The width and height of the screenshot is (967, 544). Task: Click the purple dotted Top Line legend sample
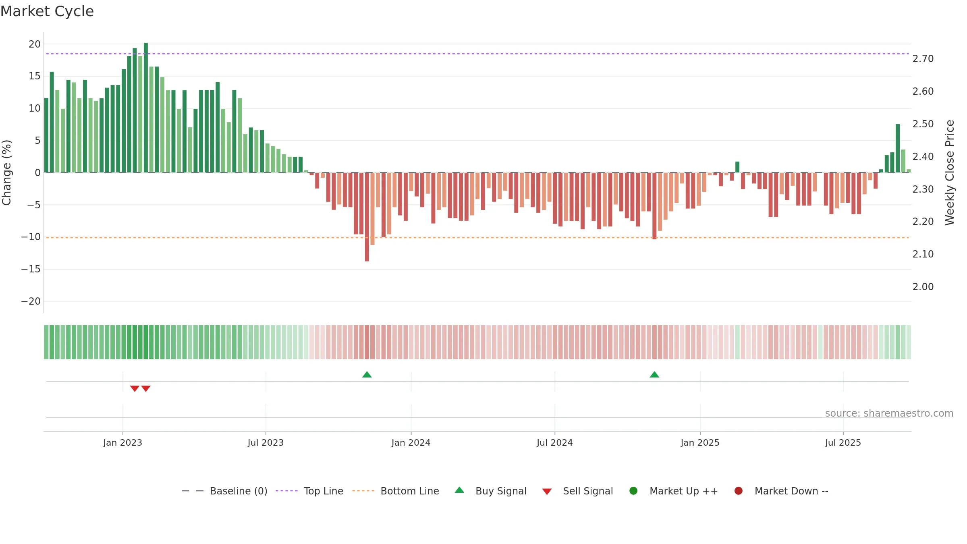click(286, 491)
